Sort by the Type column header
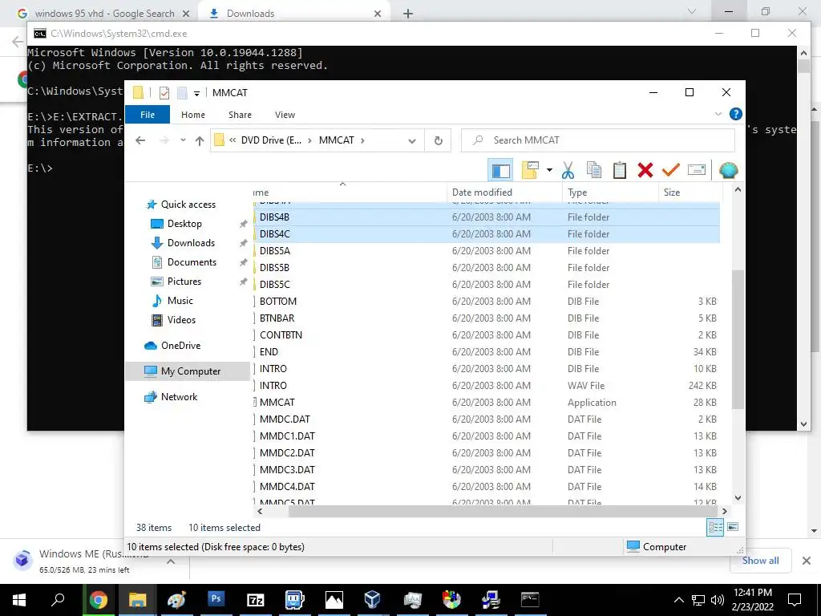 (610, 192)
